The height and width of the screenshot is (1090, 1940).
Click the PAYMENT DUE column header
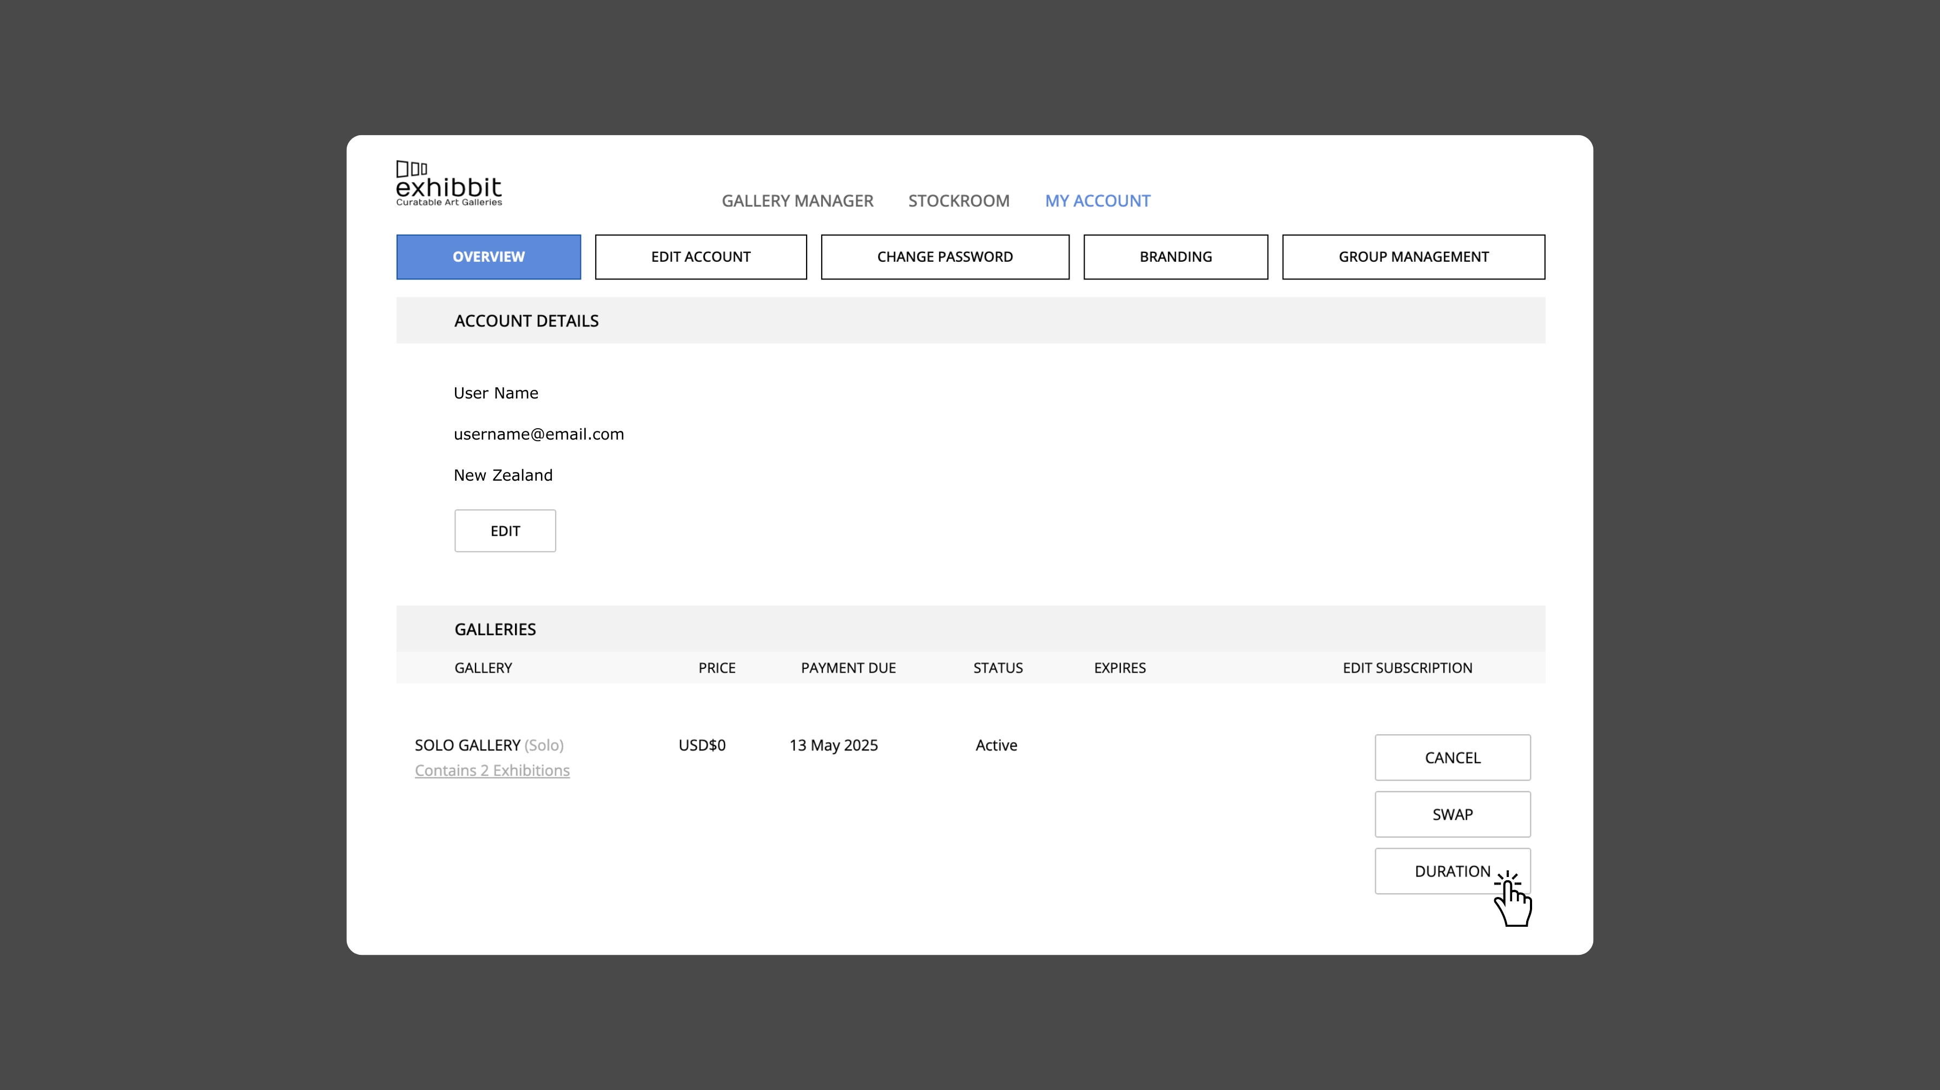[848, 668]
